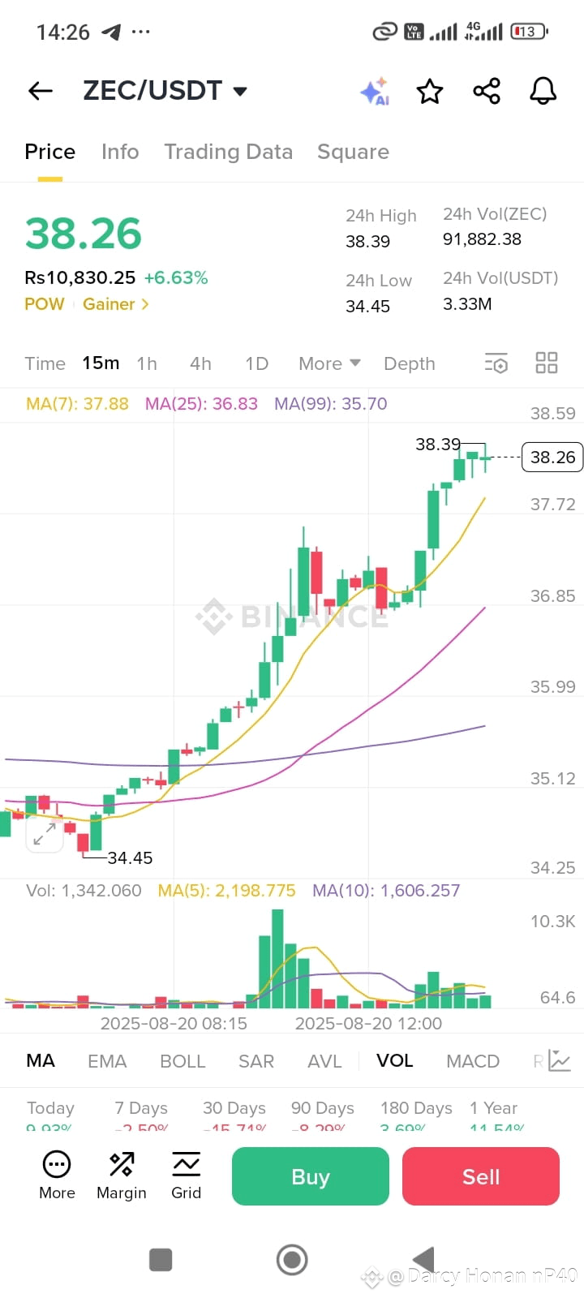Tap MA(7): 37.88 legend

pyautogui.click(x=77, y=404)
